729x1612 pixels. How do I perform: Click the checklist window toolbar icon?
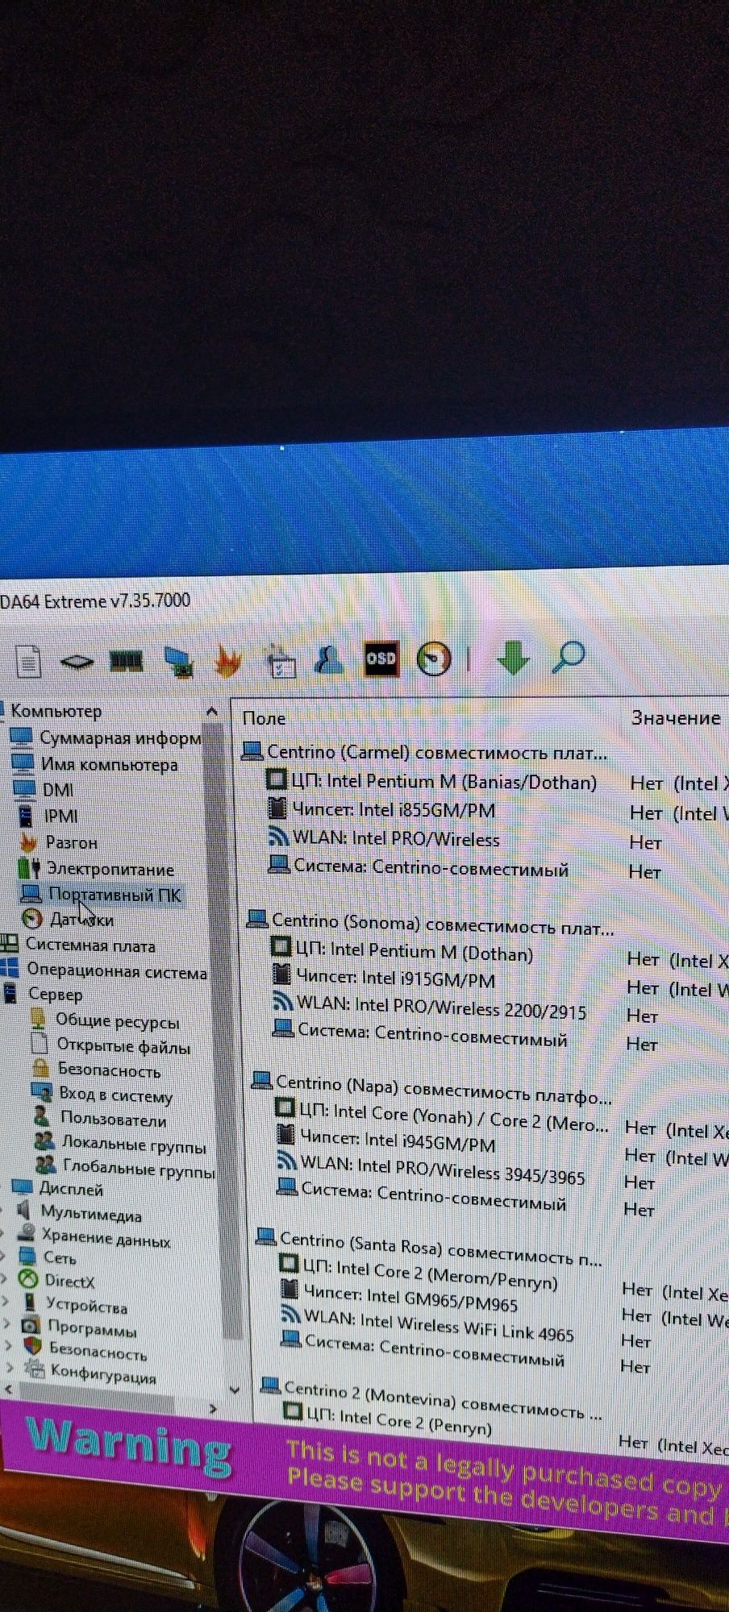point(281,661)
